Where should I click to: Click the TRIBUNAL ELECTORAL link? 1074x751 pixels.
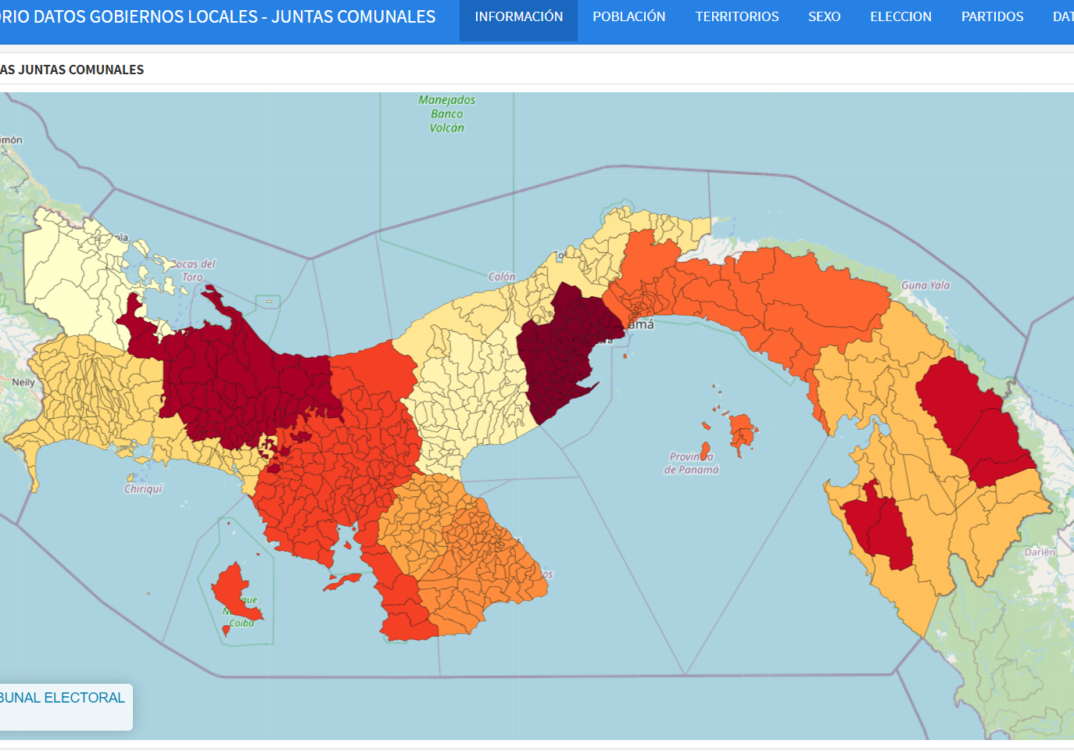(62, 698)
